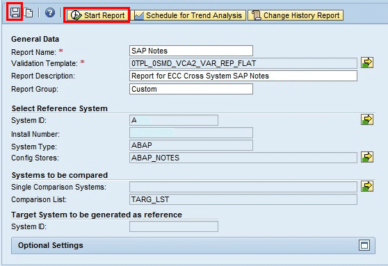Open selection icon for Config Stores
This screenshot has width=388, height=266.
point(367,157)
